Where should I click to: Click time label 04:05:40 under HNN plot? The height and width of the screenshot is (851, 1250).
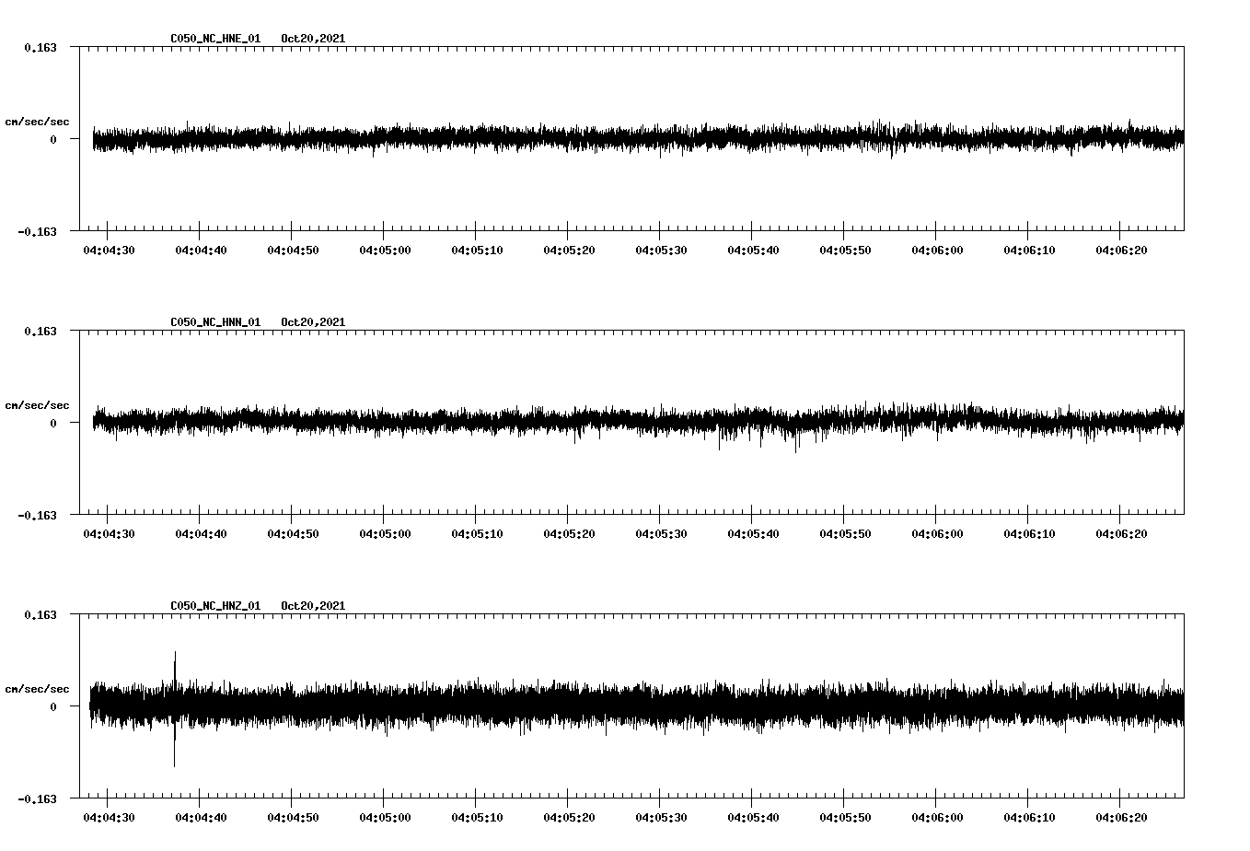753,534
